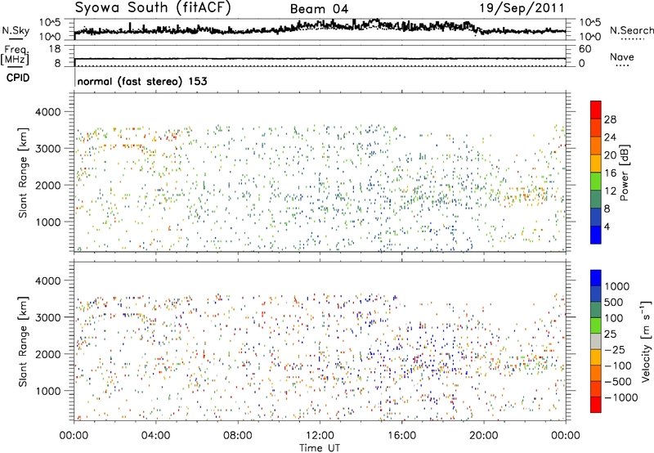The image size is (654, 453).
Task: Pick the light green 25–100 Velocity segment
Action: click(596, 325)
